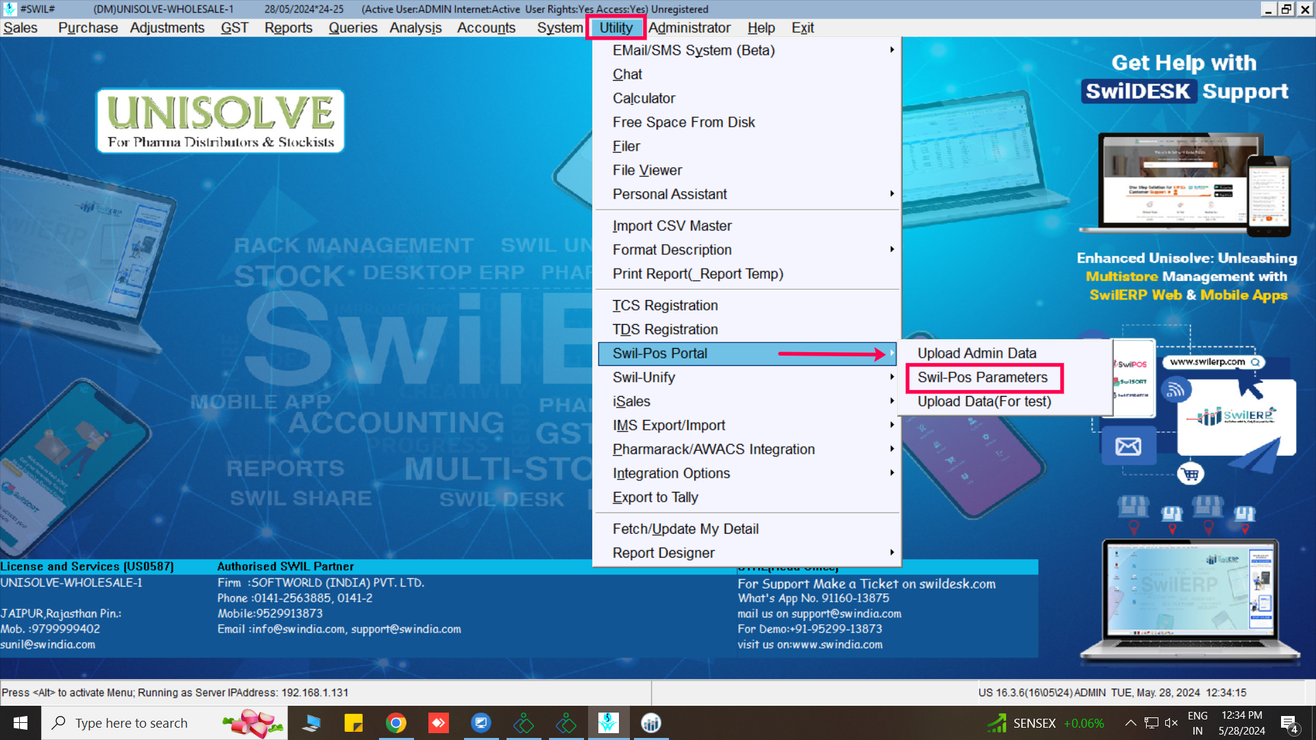Screen dimensions: 1316x740
Task: Open the second green diamond taskbar icon
Action: [x=566, y=723]
